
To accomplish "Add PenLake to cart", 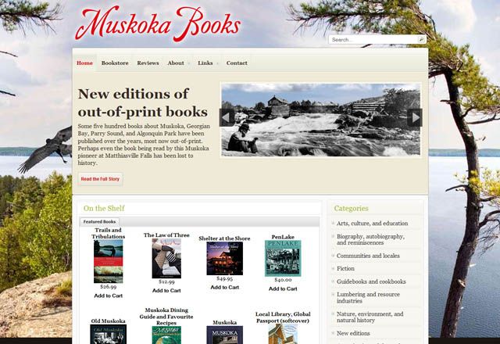I will tap(283, 288).
